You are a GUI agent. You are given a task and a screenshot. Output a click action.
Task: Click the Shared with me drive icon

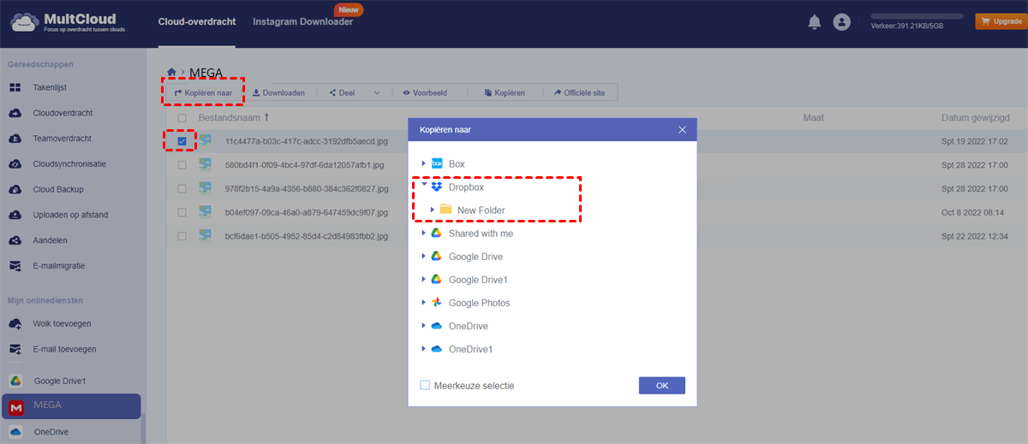pos(437,233)
